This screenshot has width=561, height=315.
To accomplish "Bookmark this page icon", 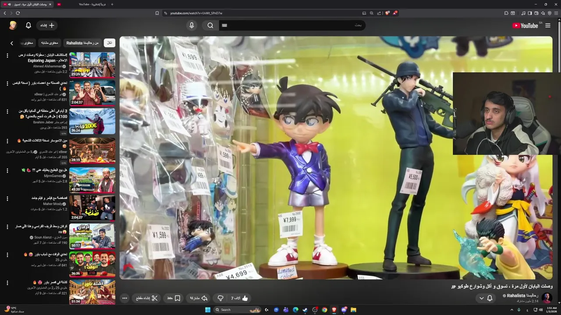I will pyautogui.click(x=157, y=13).
